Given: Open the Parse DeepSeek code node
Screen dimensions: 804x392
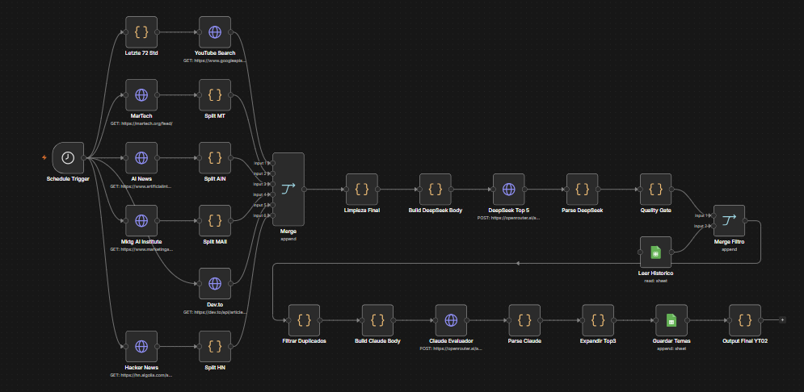Looking at the screenshot, I should coord(582,190).
